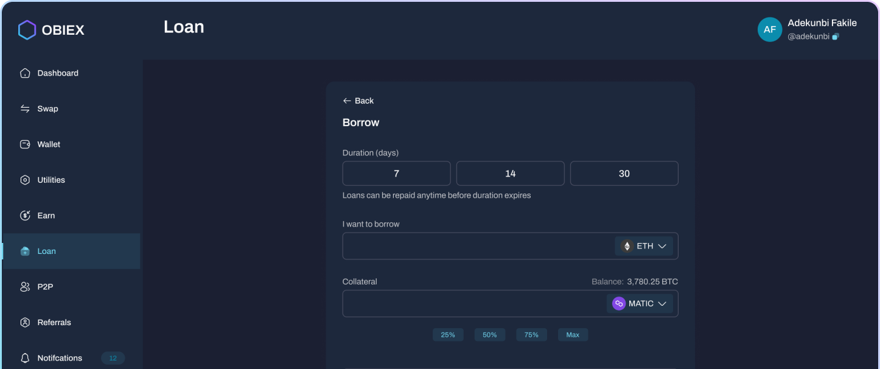The height and width of the screenshot is (369, 880).
Task: Choose the 14 days duration option
Action: pyautogui.click(x=510, y=174)
